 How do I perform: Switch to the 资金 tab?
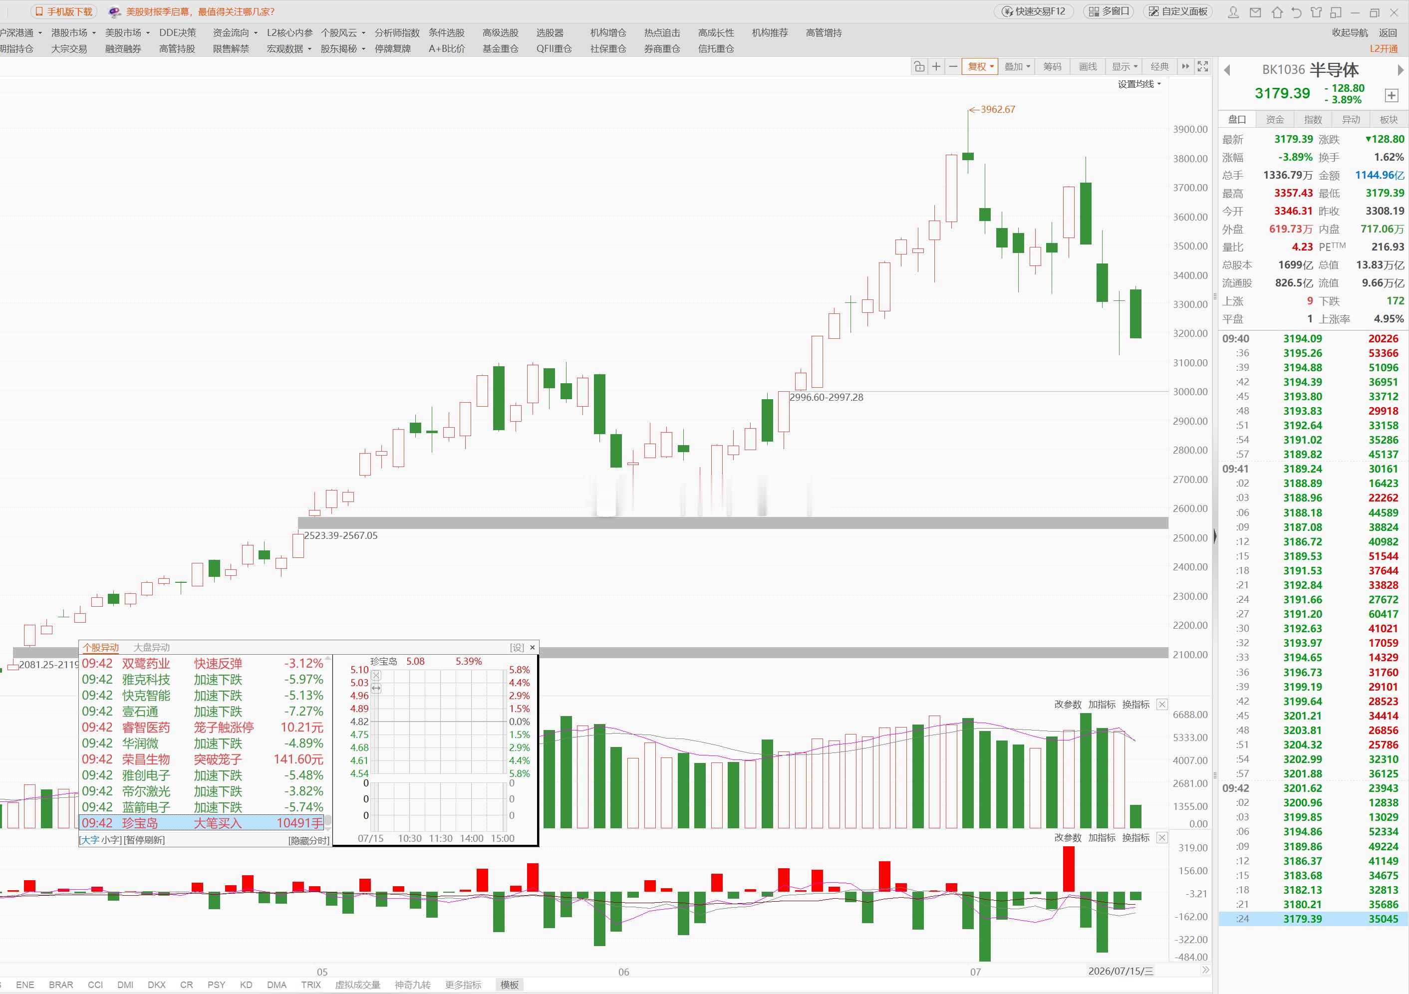point(1275,120)
